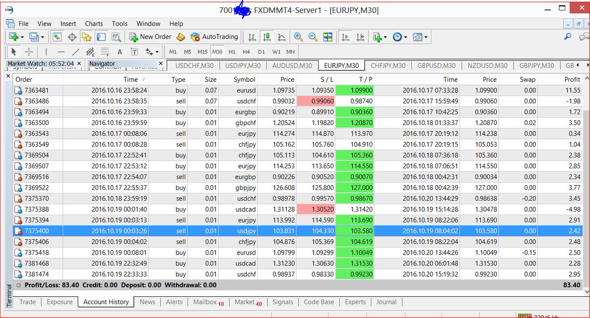590x318 pixels.
Task: Enable chart auto scroll
Action: (346, 36)
